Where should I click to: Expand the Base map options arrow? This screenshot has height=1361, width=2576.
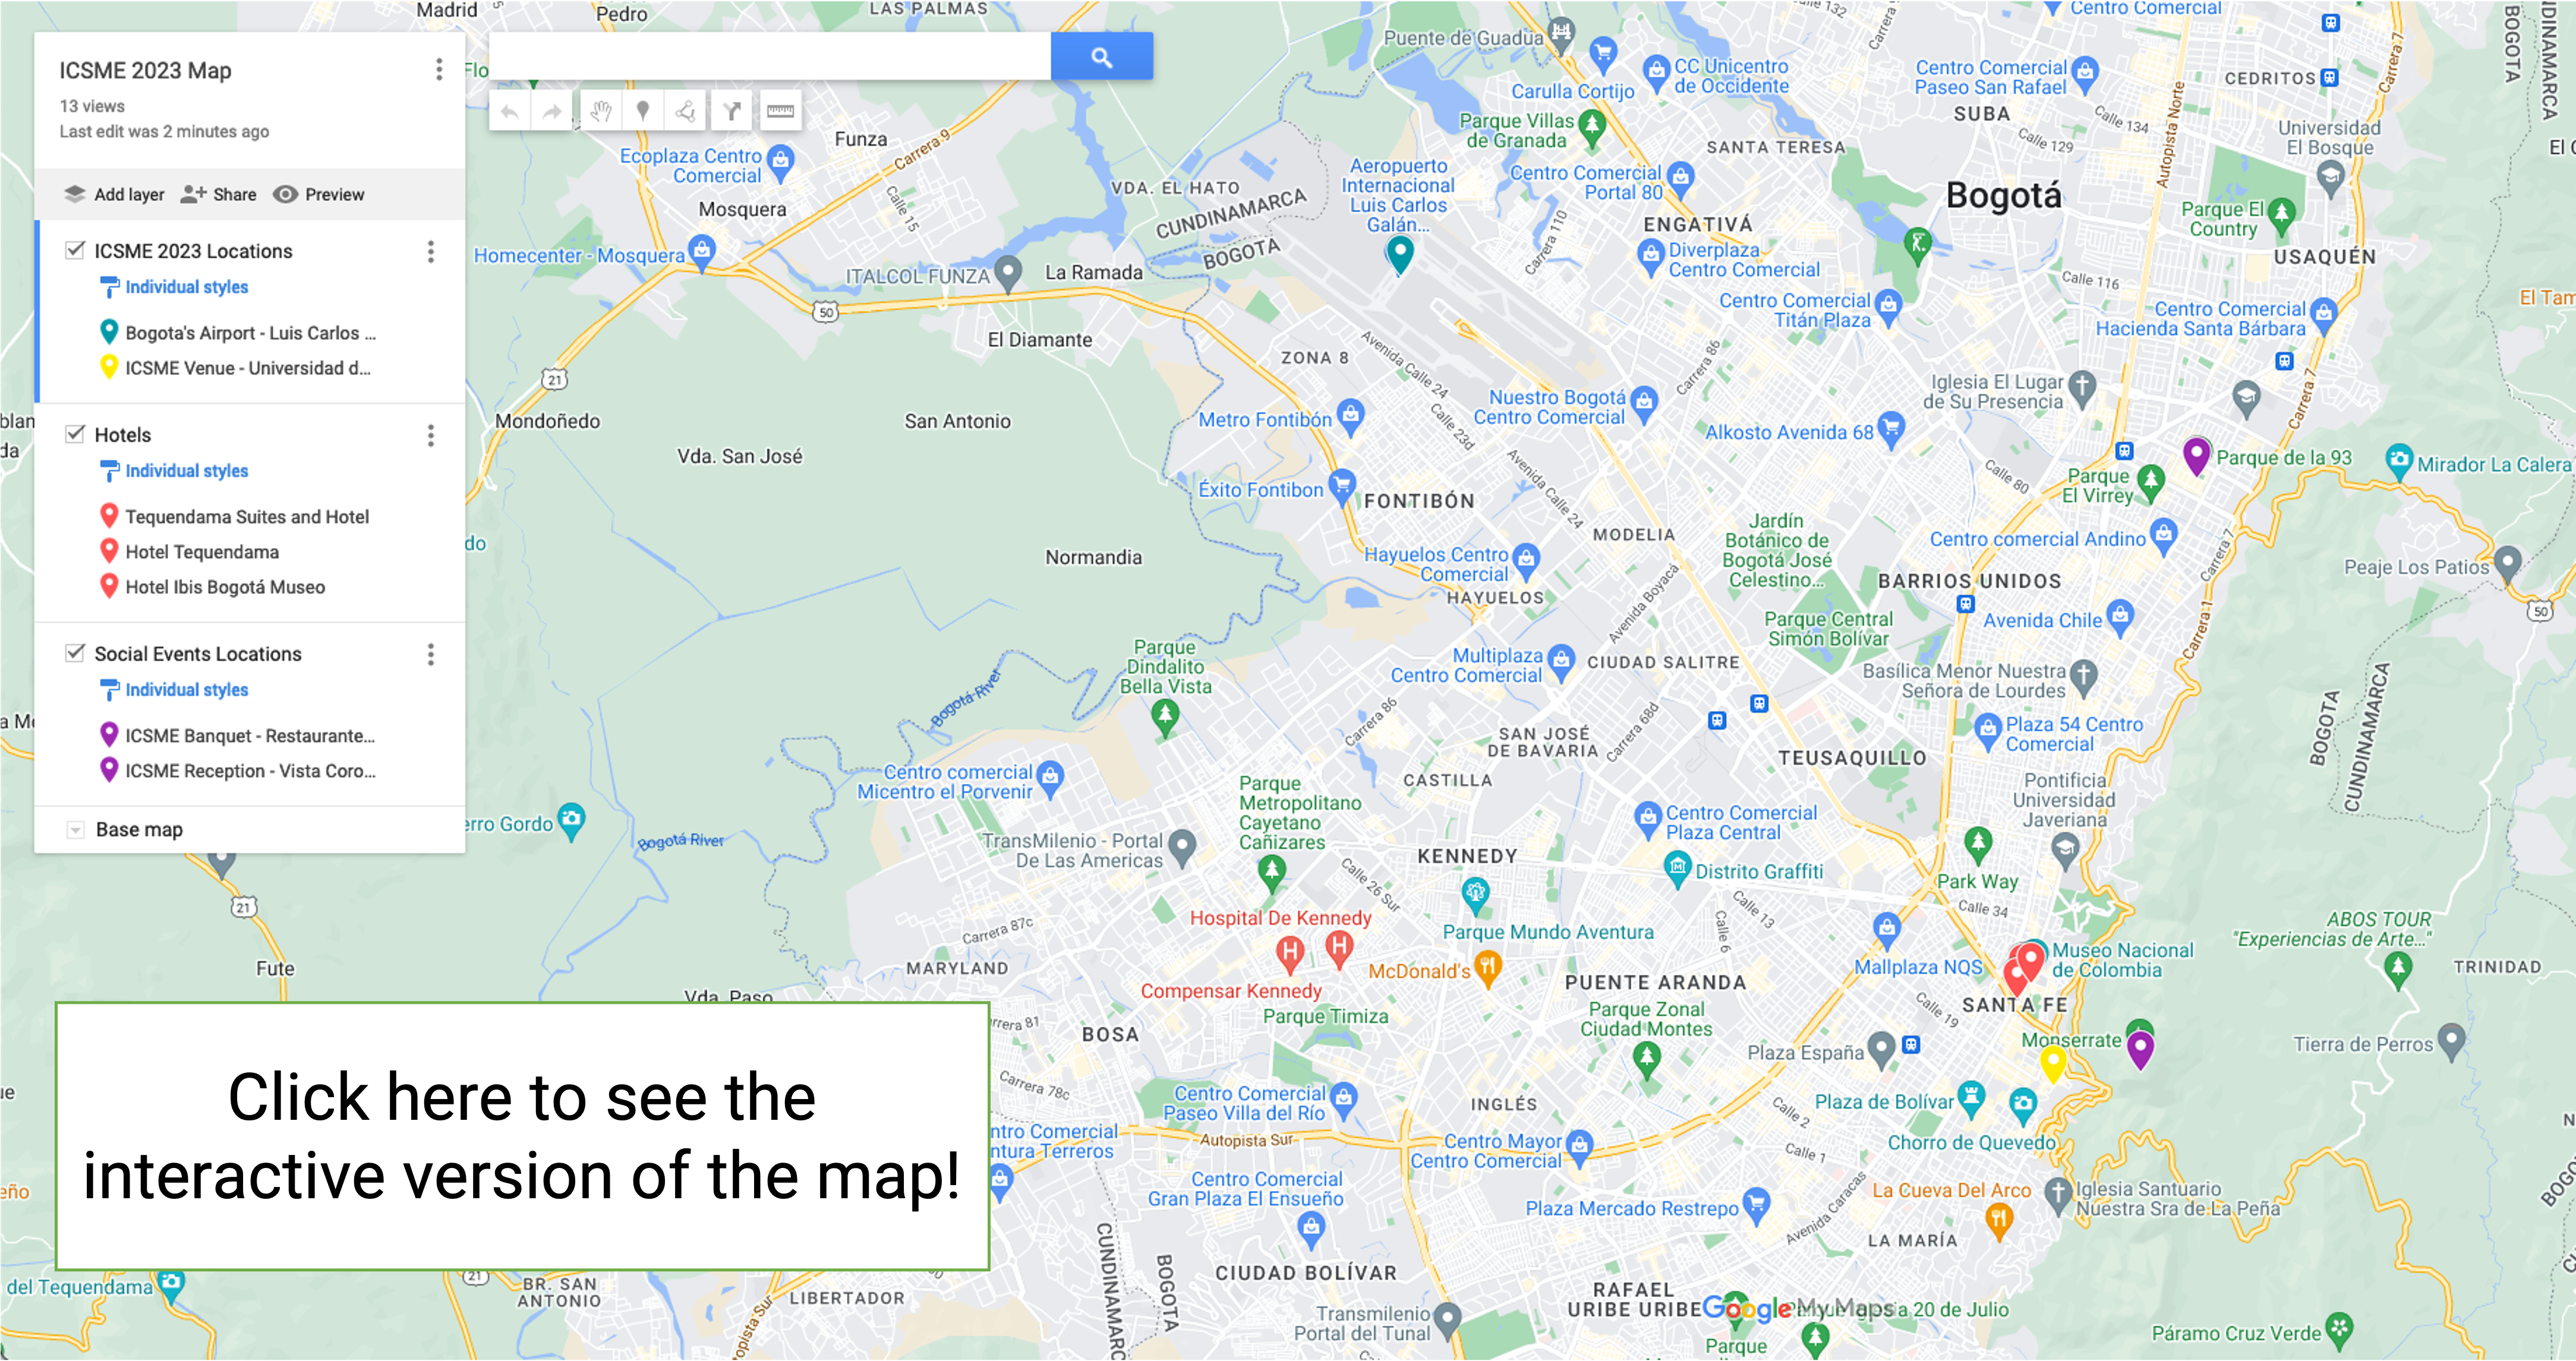click(75, 830)
